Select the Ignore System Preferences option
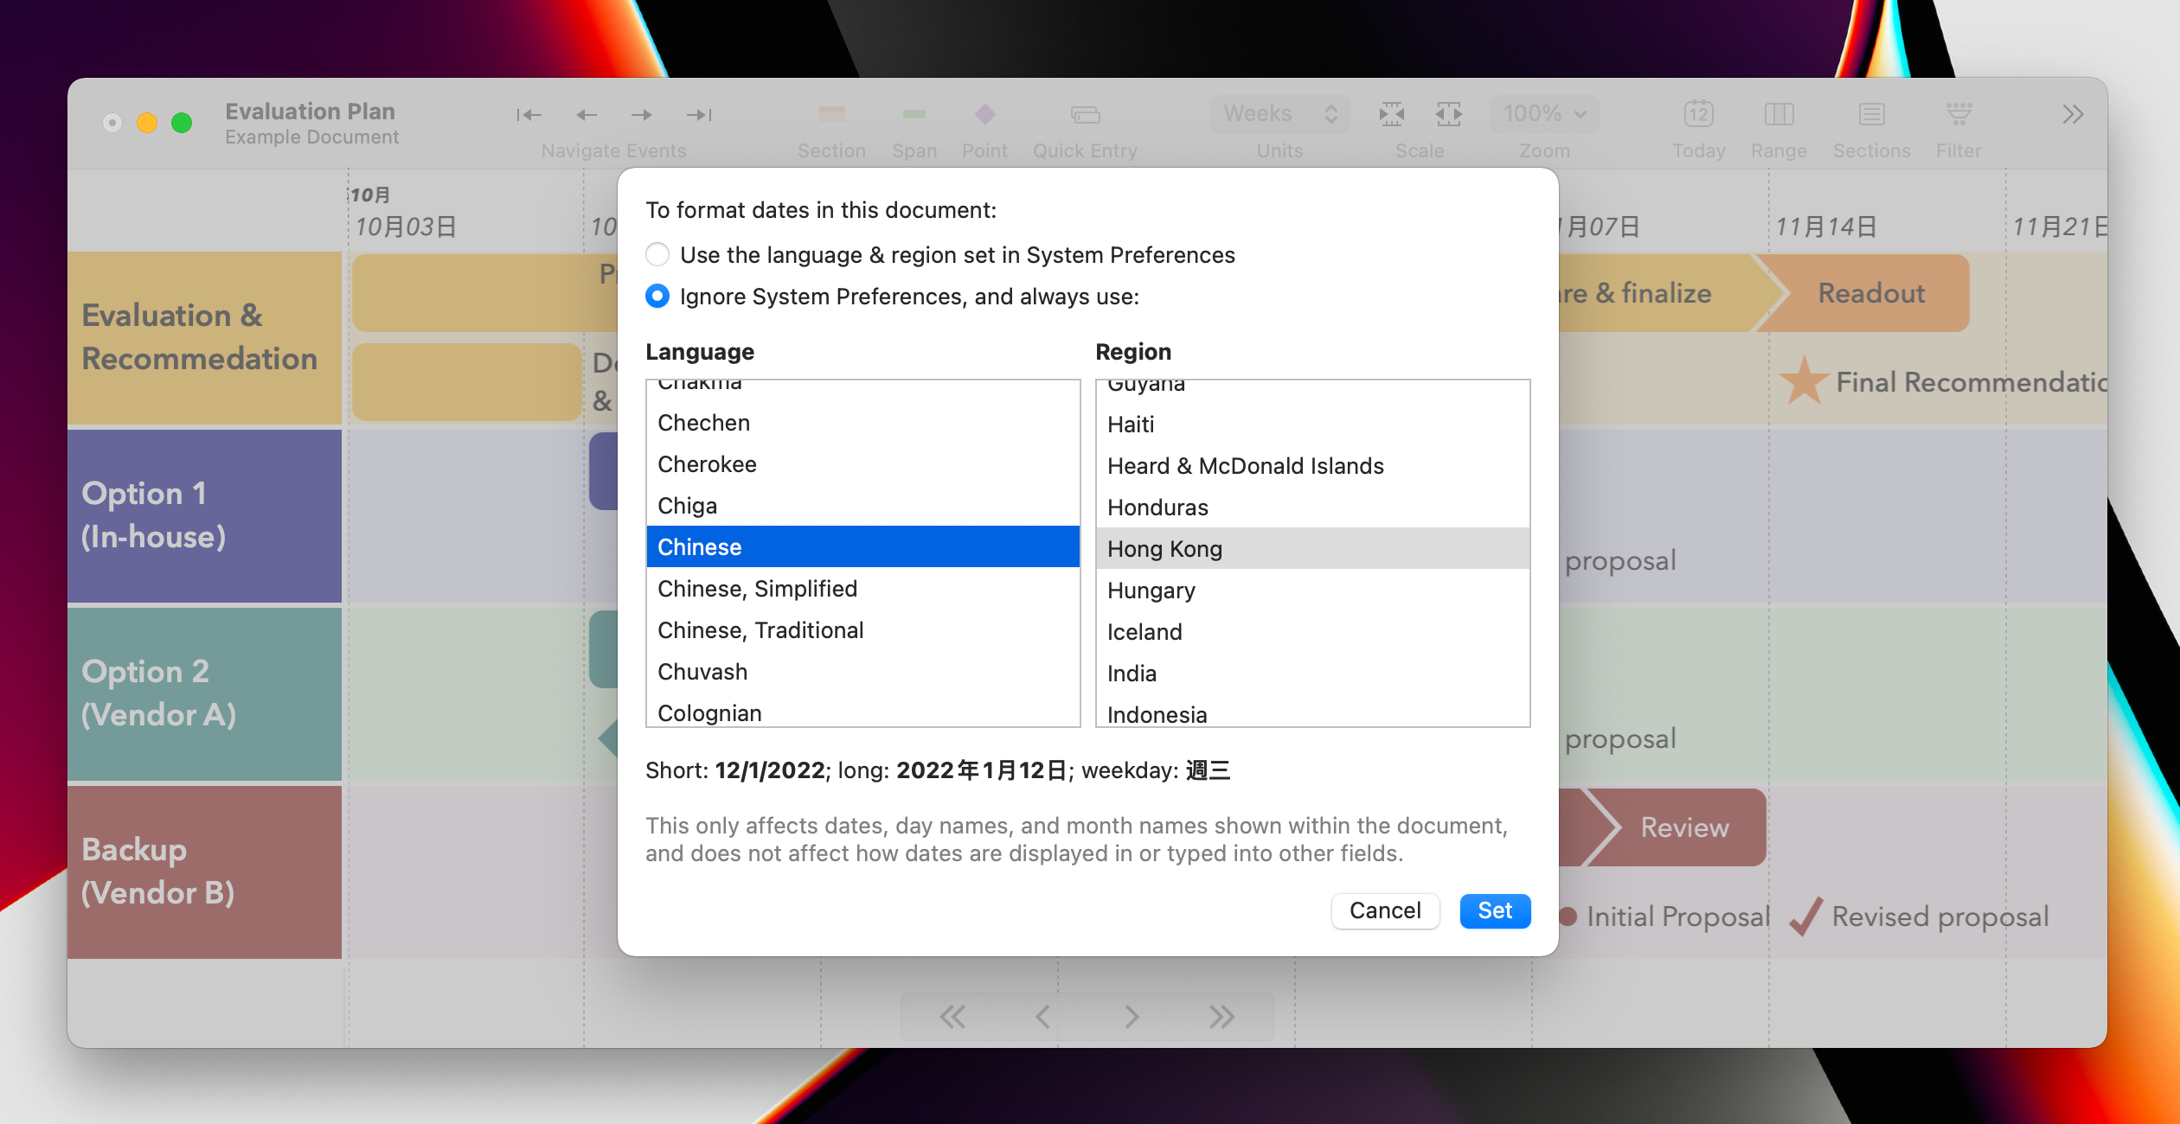Viewport: 2180px width, 1124px height. tap(657, 296)
